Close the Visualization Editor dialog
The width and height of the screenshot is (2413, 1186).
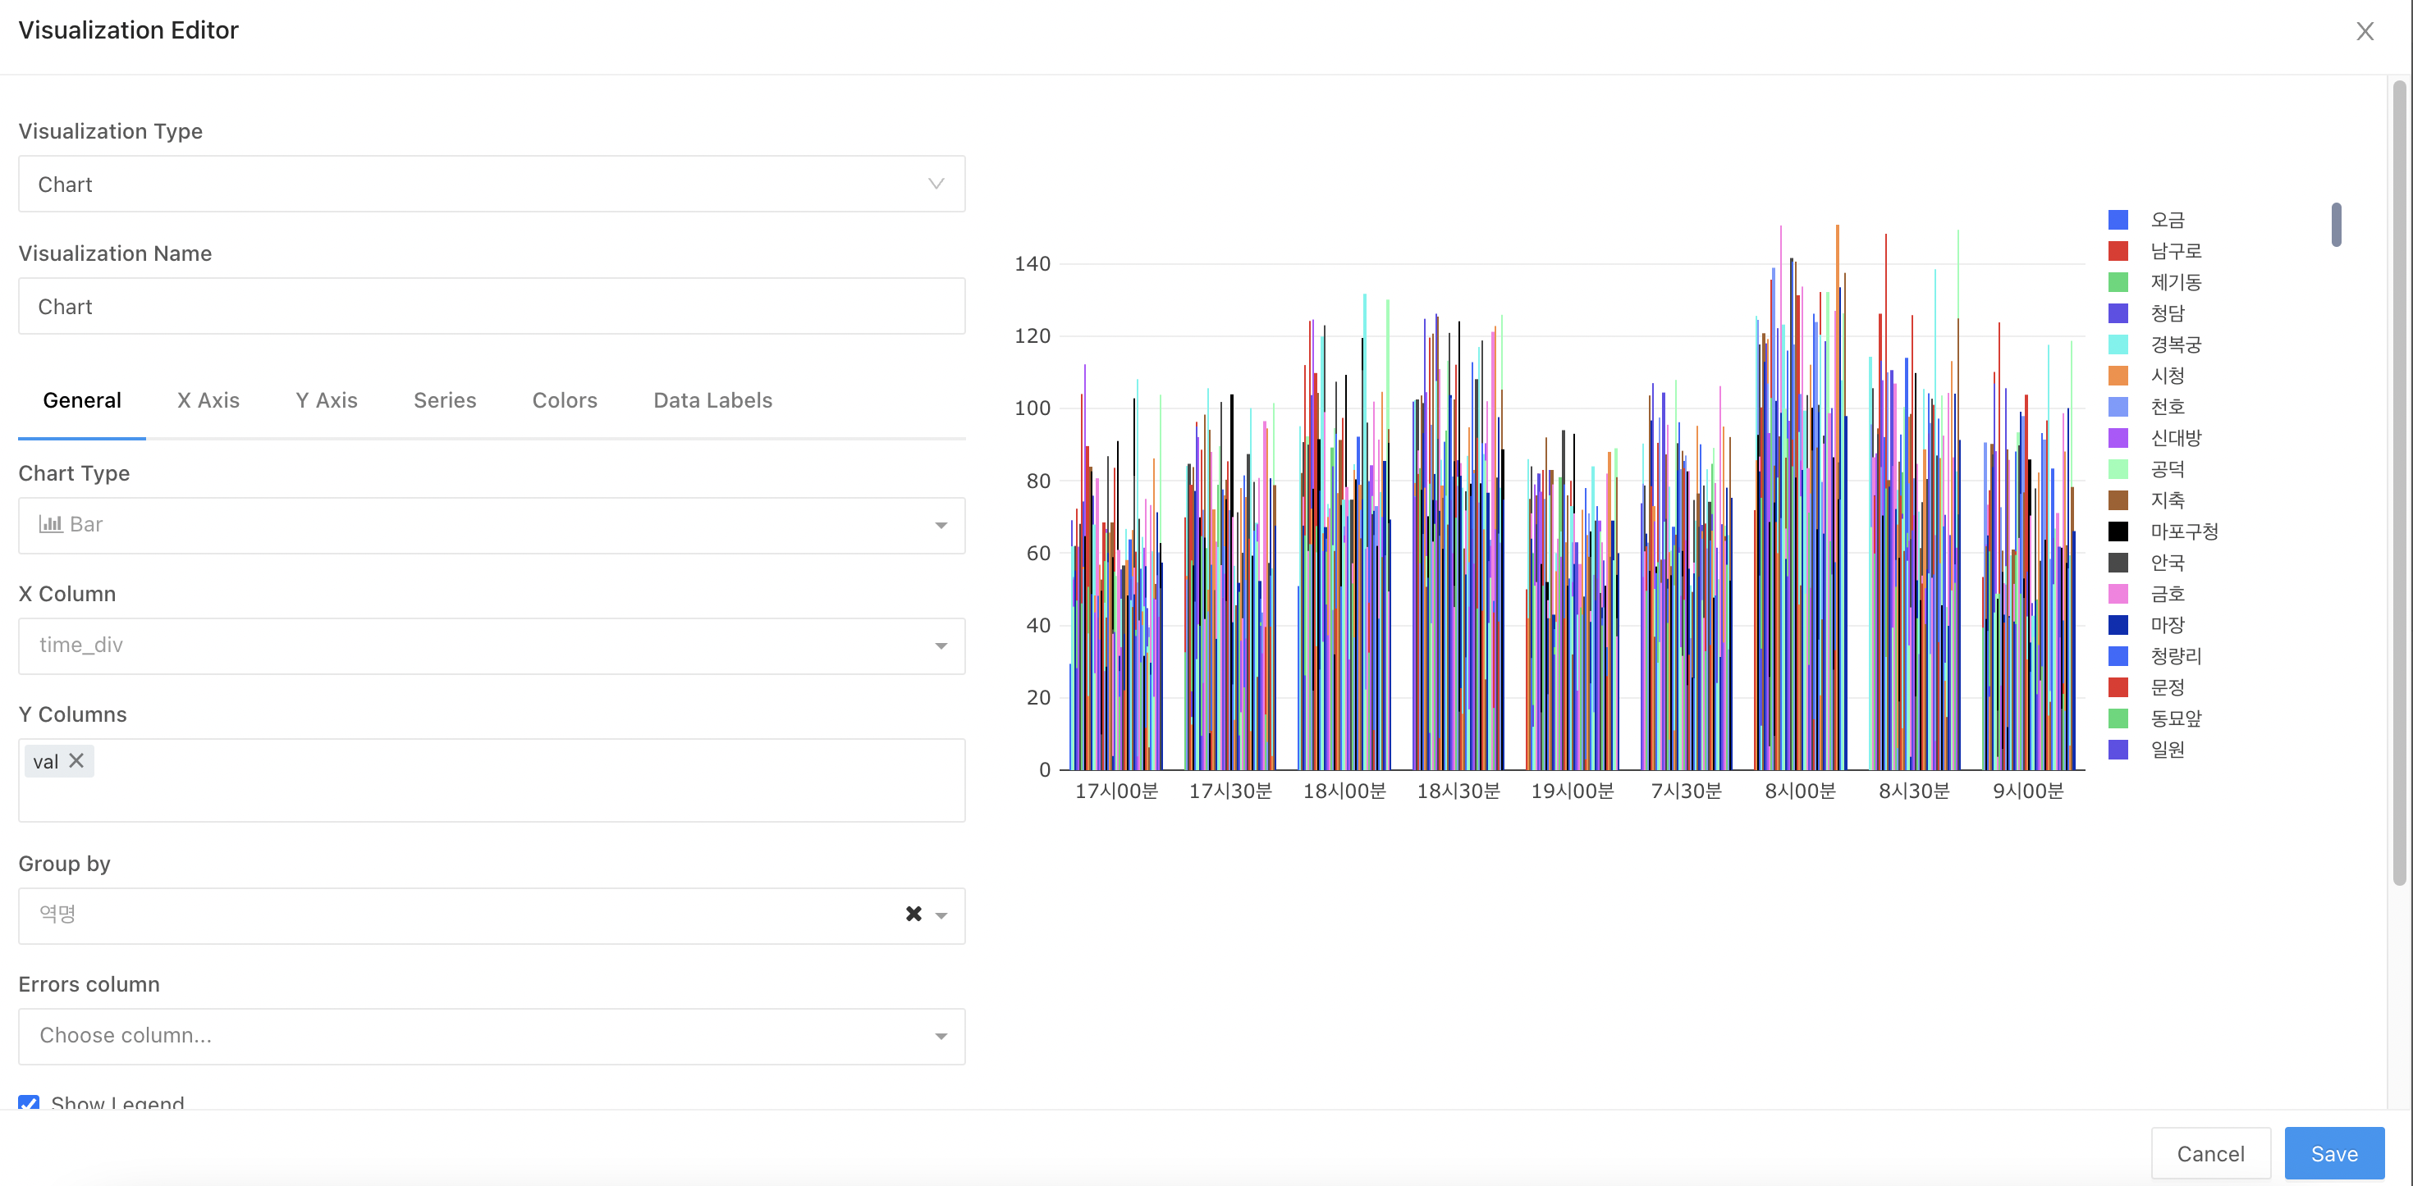point(2365,31)
